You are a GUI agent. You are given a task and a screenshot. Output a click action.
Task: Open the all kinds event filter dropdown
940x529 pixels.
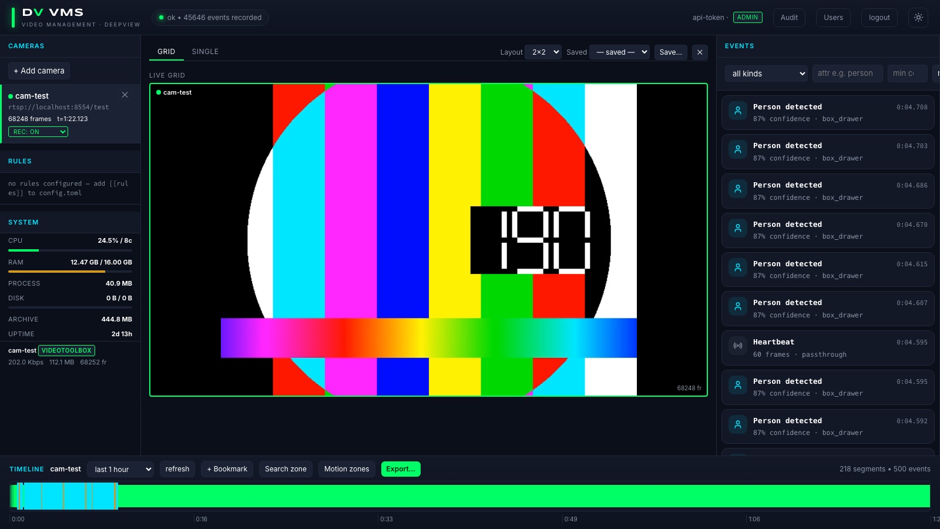[x=766, y=73]
